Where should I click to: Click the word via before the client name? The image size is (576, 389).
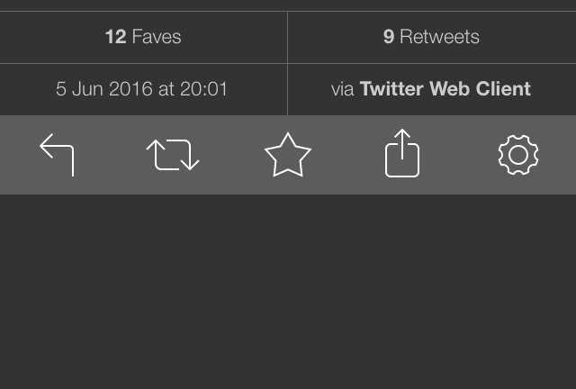click(343, 89)
